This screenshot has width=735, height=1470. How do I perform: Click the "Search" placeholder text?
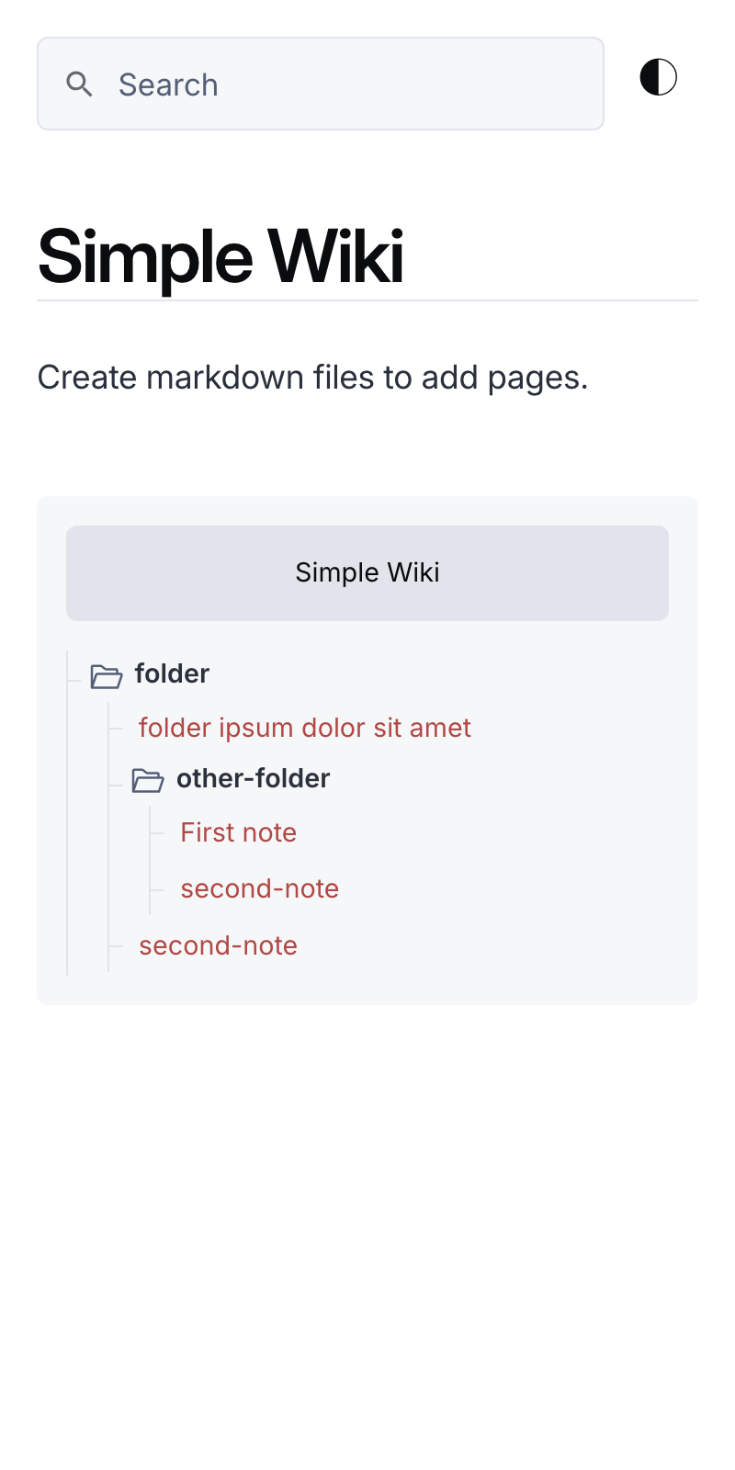click(168, 85)
